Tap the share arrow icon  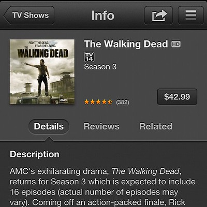(x=158, y=16)
